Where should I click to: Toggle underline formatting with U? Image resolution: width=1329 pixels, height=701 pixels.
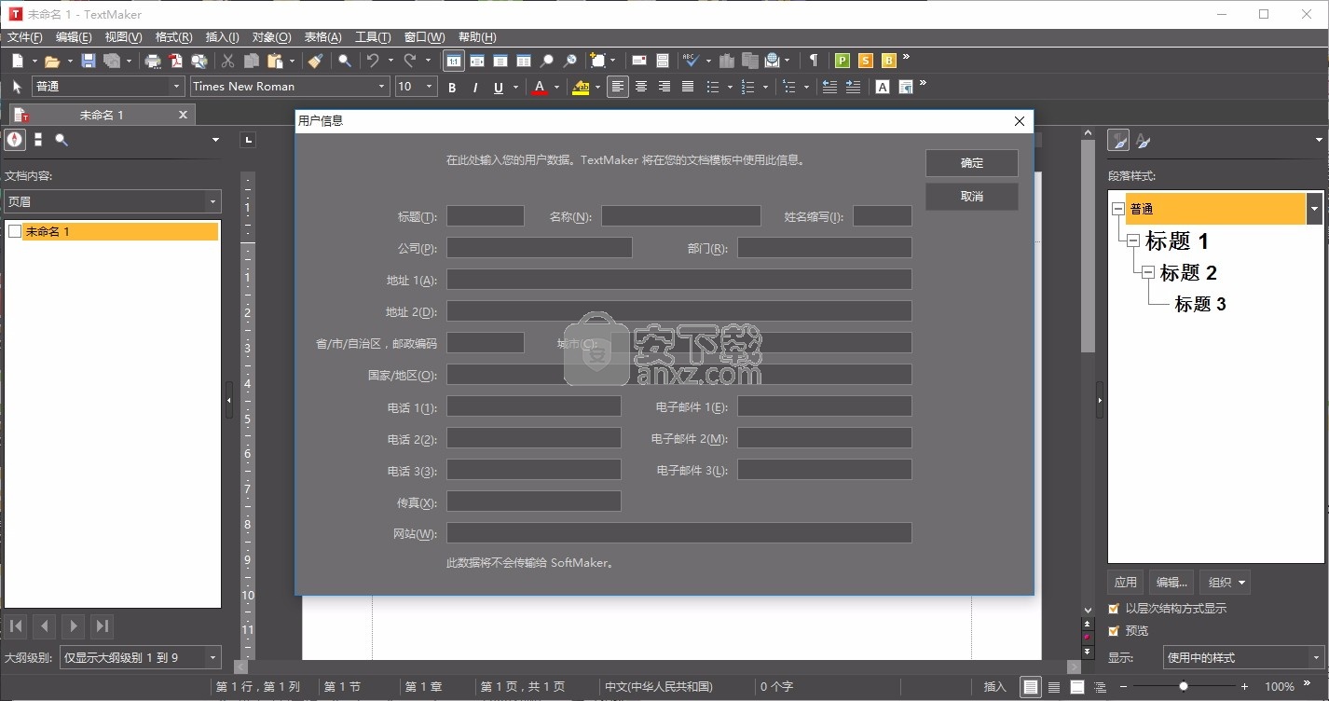pos(499,87)
